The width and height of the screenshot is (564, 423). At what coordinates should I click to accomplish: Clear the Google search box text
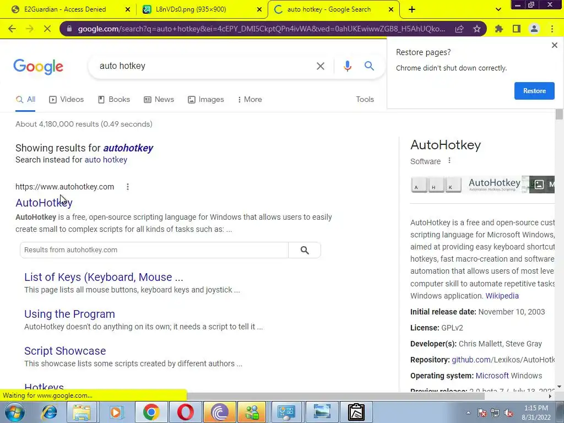[321, 66]
